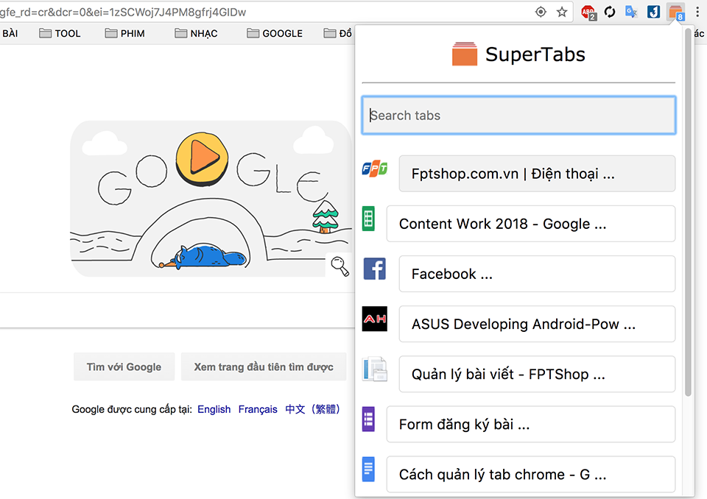This screenshot has width=707, height=499.
Task: Focus the Search tabs input field
Action: coord(518,116)
